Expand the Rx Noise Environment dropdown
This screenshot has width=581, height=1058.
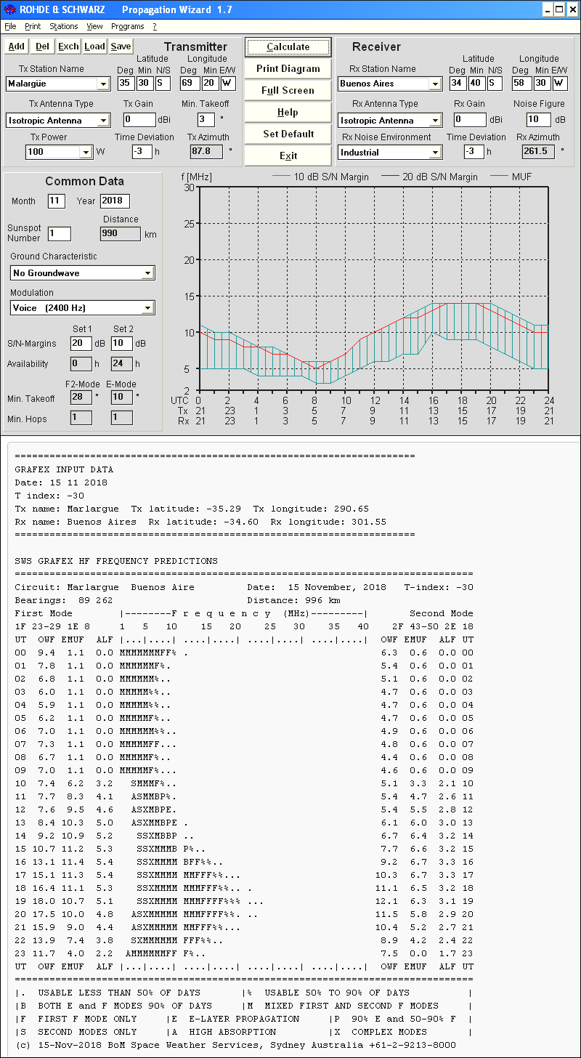pyautogui.click(x=435, y=153)
